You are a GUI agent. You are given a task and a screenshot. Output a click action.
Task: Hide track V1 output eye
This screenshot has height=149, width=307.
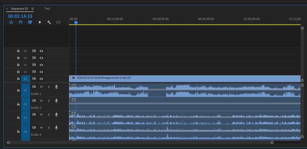tap(41, 79)
